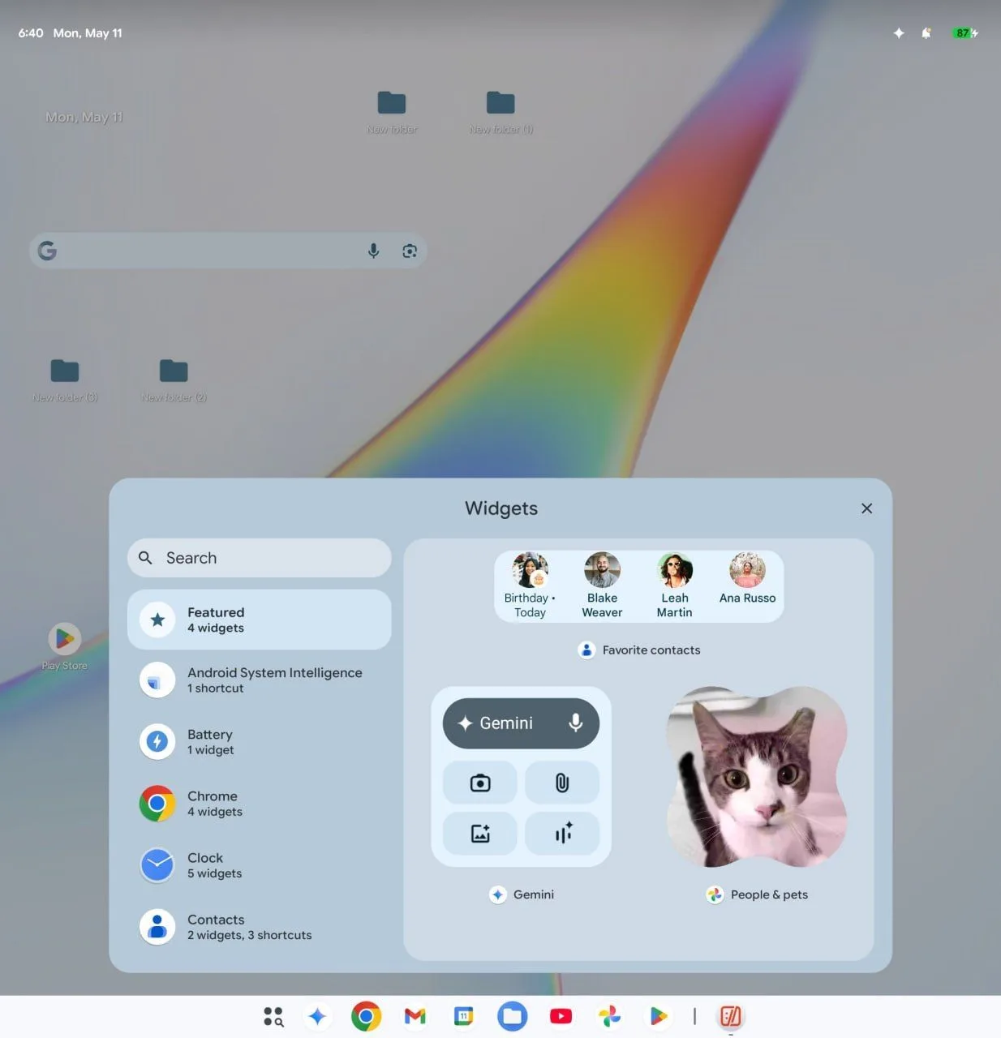Select the Battery widgets category

point(260,741)
